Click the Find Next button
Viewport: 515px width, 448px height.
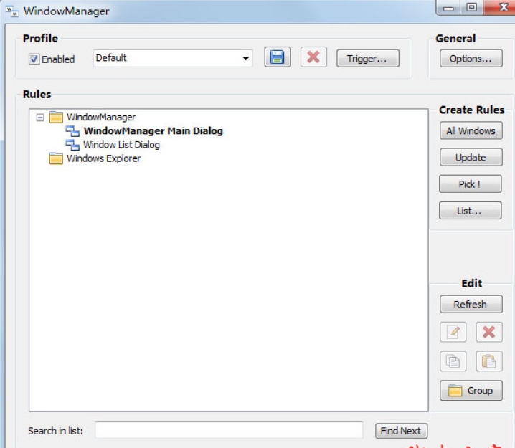point(401,431)
